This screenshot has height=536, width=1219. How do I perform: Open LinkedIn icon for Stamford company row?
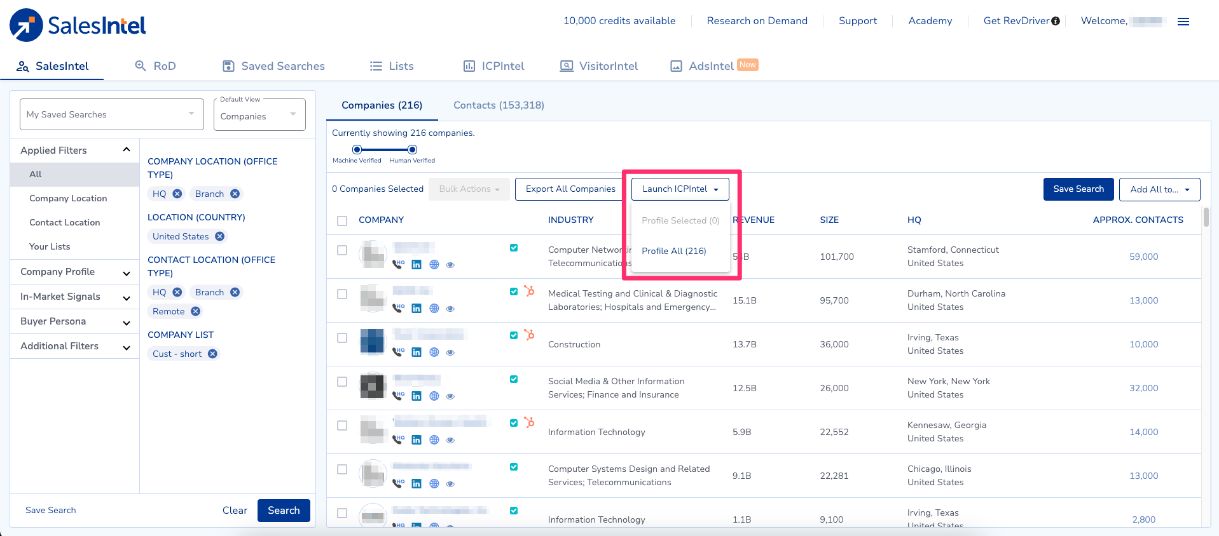417,265
